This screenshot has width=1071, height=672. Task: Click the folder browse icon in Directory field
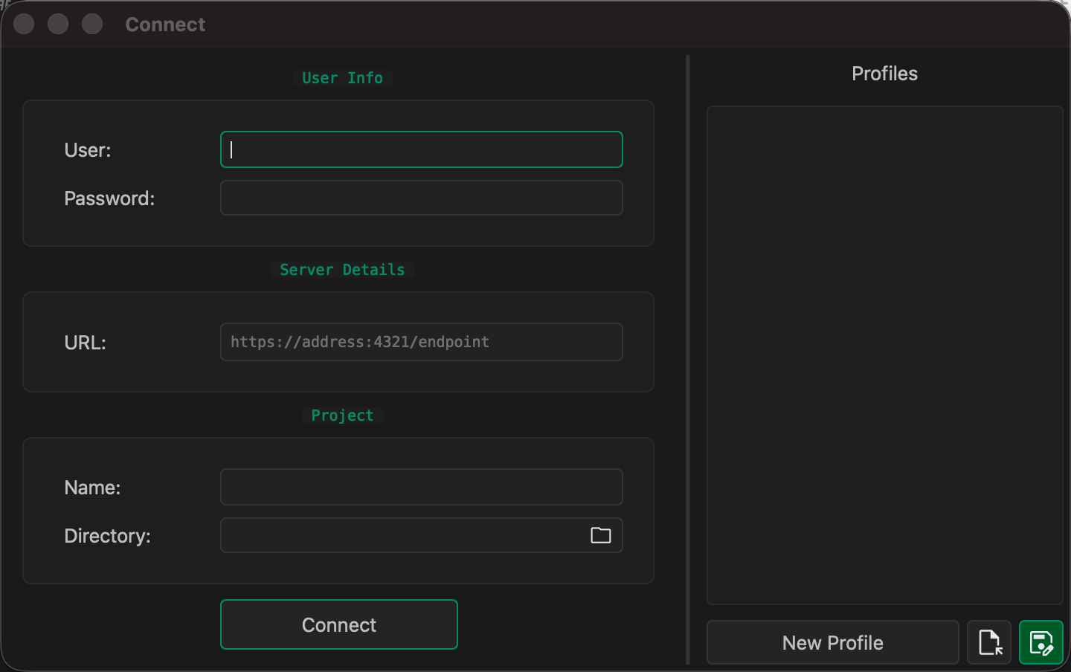tap(600, 535)
